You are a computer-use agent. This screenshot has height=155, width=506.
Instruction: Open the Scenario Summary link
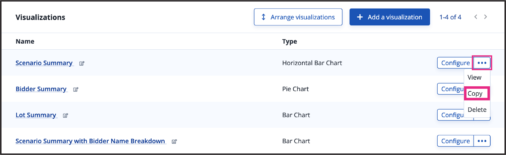[44, 63]
